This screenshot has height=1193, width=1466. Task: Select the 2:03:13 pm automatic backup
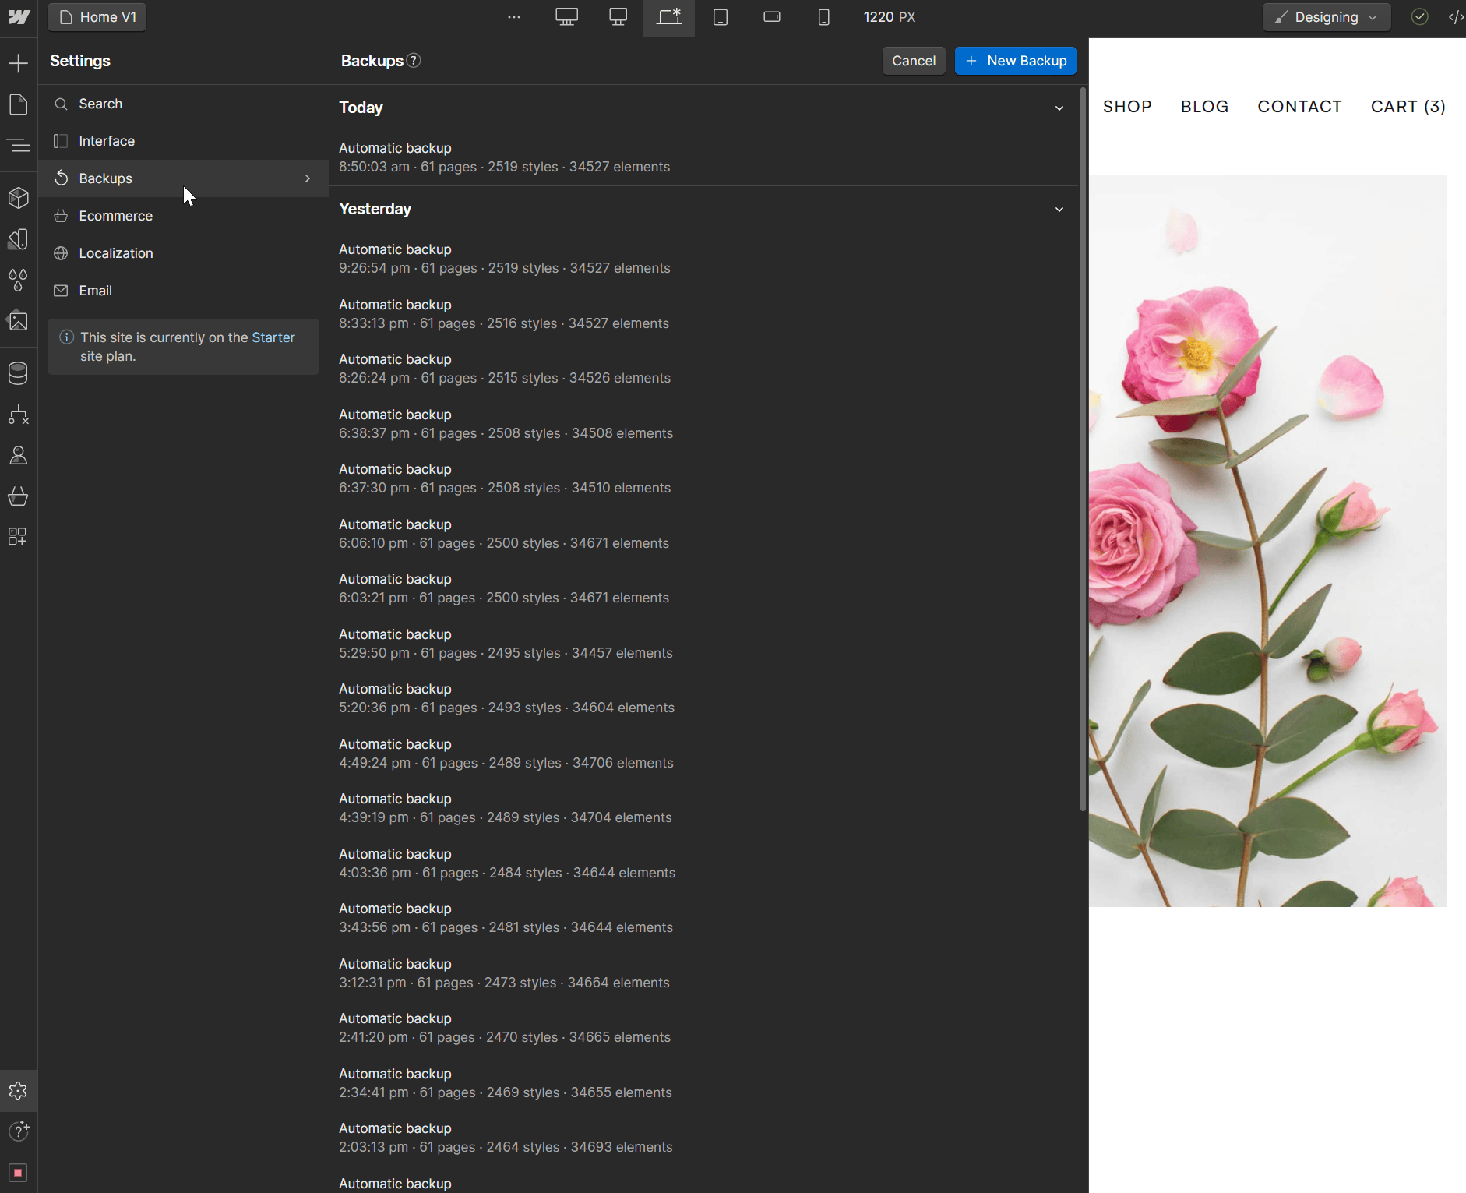tap(704, 1138)
